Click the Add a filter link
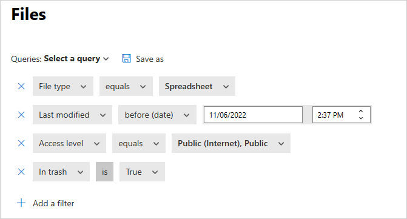 click(53, 203)
